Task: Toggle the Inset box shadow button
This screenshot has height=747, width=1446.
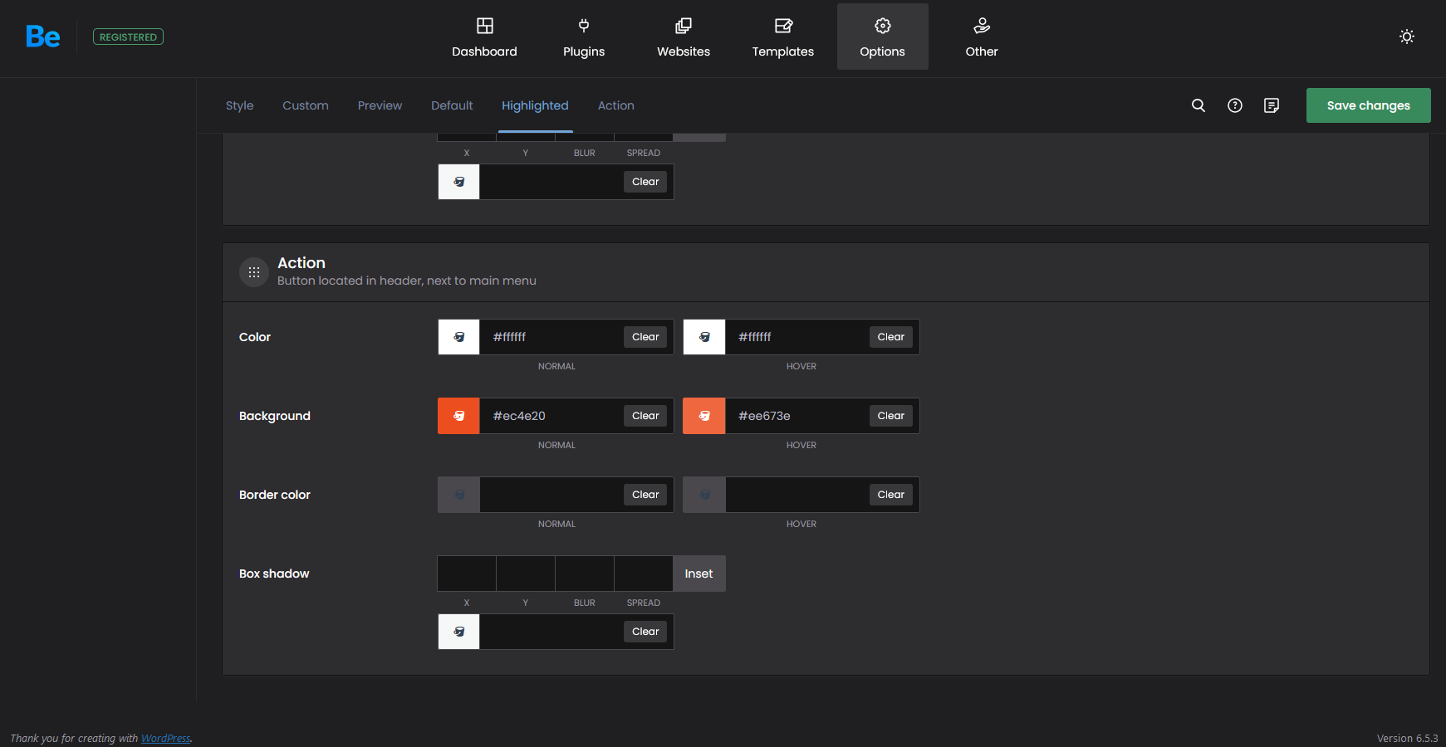Action: pos(699,574)
